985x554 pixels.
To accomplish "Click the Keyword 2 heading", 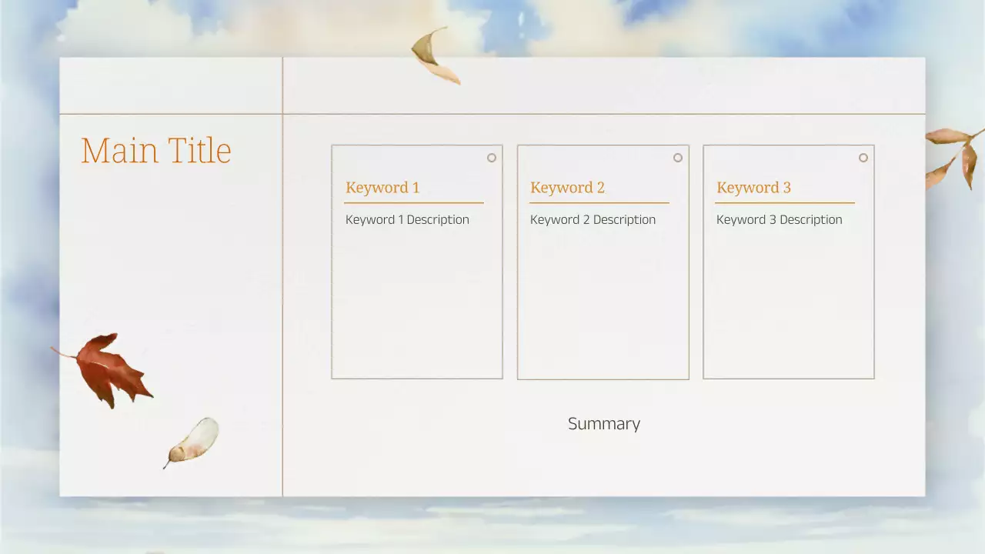I will (x=567, y=188).
